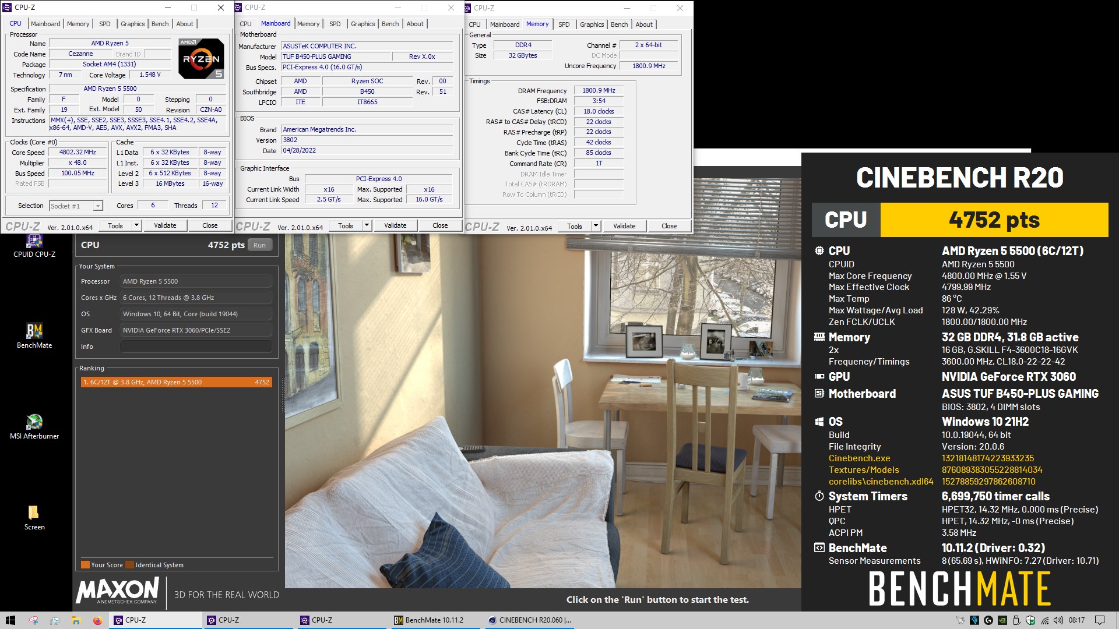Image resolution: width=1119 pixels, height=629 pixels.
Task: Click Validate in the CPU tab CPU-Z window
Action: pyautogui.click(x=165, y=225)
